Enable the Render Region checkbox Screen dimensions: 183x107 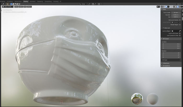point(180,25)
